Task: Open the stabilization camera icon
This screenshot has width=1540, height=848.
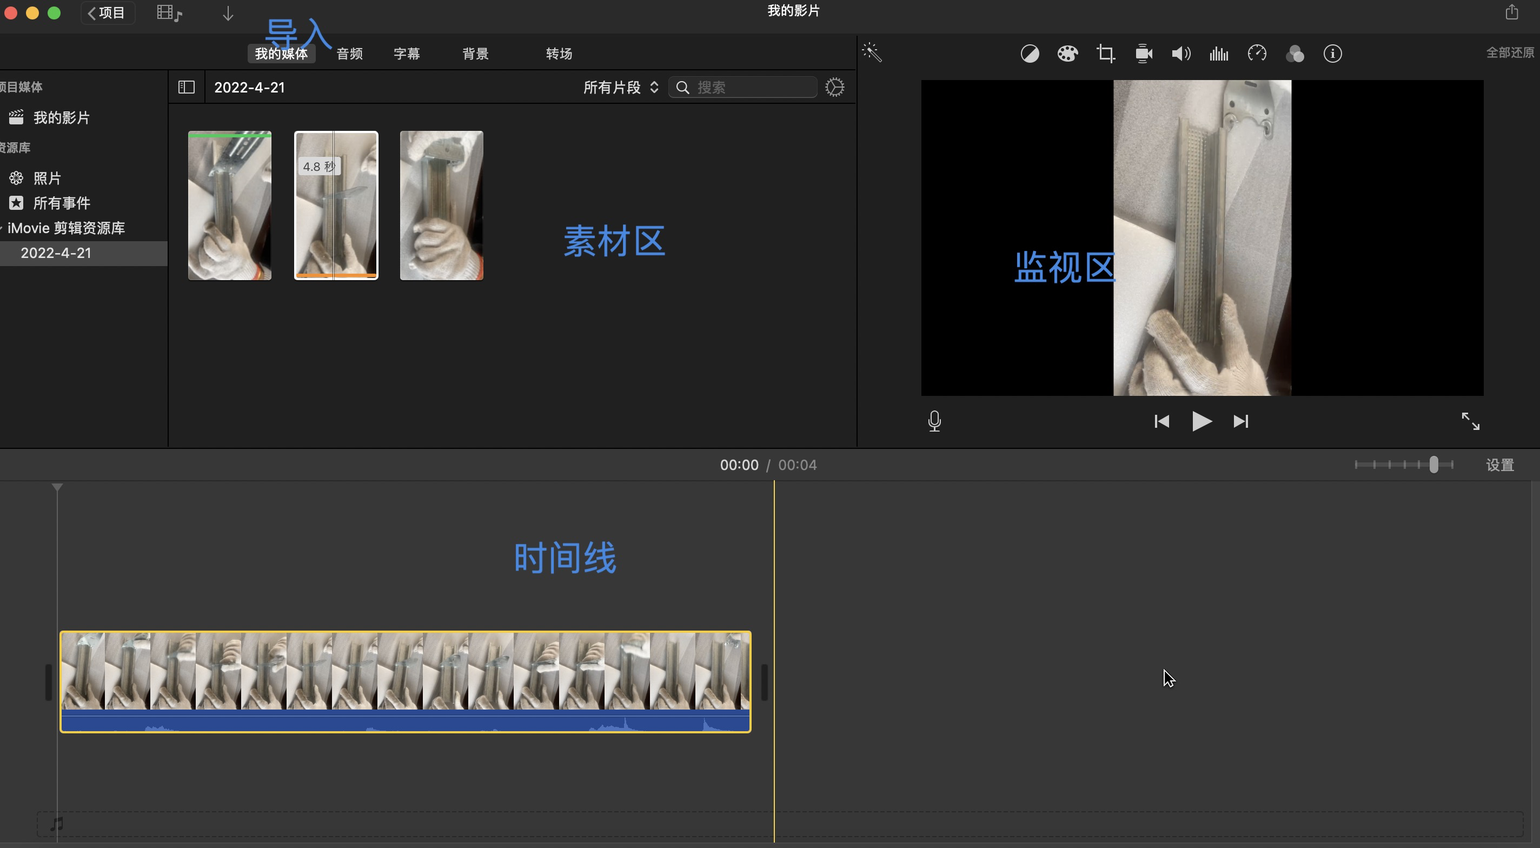Action: tap(1144, 54)
